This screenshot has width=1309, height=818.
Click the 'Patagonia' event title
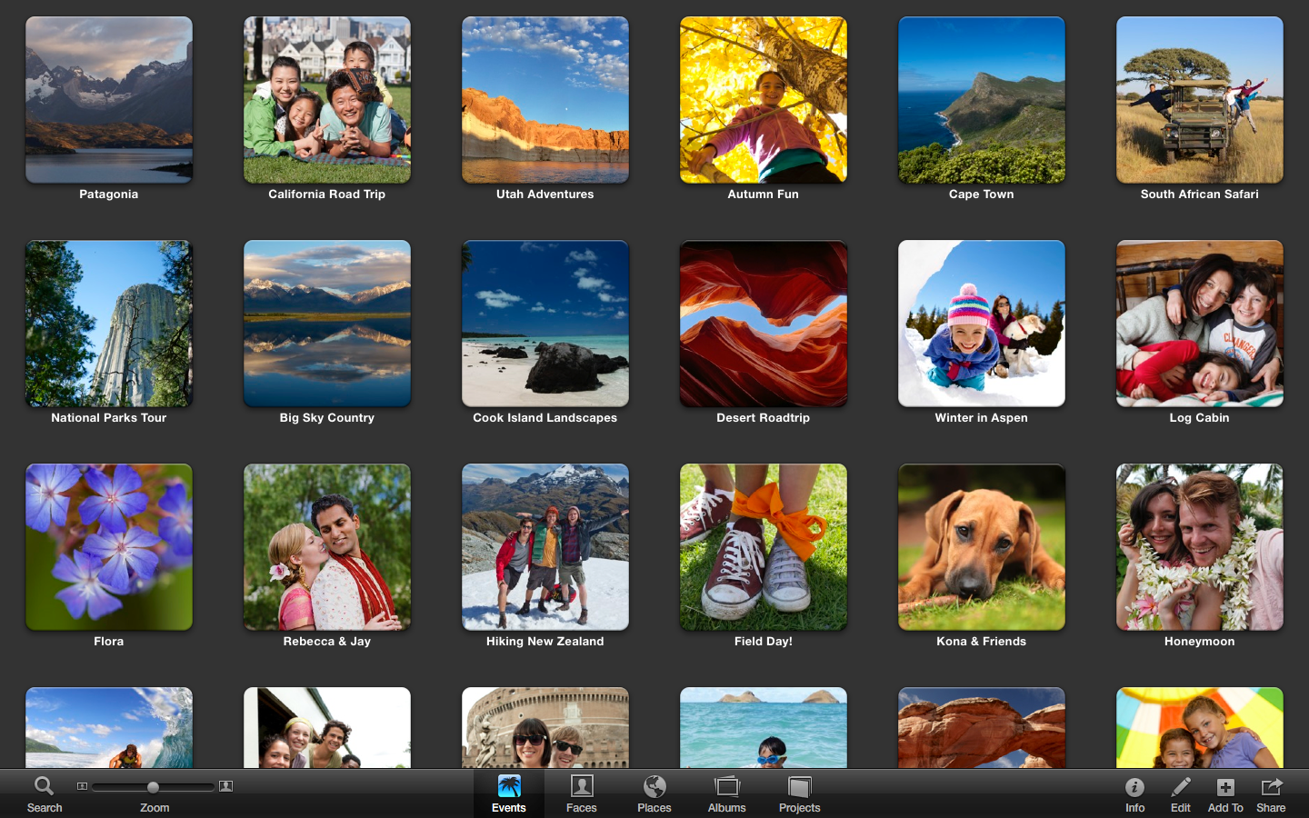coord(109,195)
